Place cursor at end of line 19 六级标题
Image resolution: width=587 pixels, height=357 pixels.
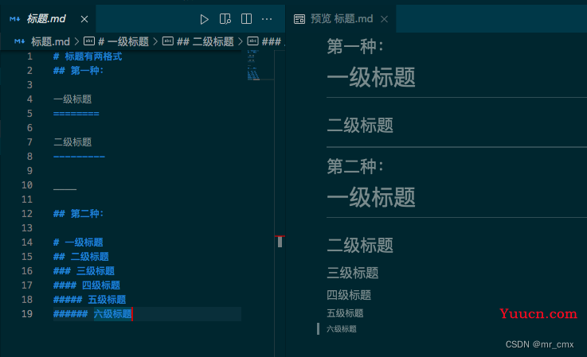[x=133, y=314]
